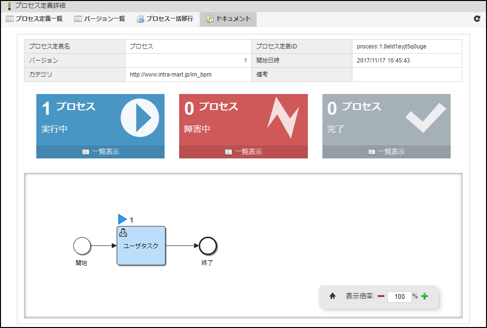Click the user icon inside the ユーザタスク box

[123, 233]
